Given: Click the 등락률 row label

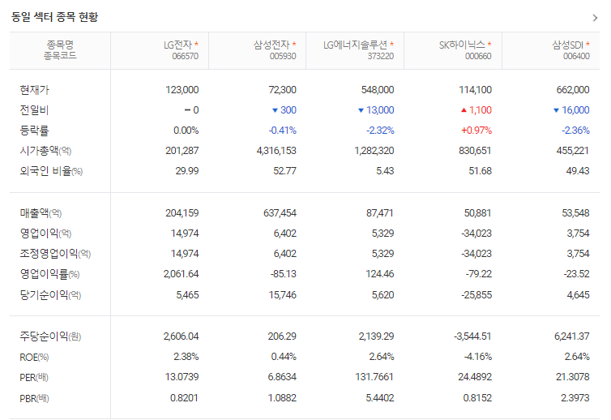Looking at the screenshot, I should click(x=34, y=131).
